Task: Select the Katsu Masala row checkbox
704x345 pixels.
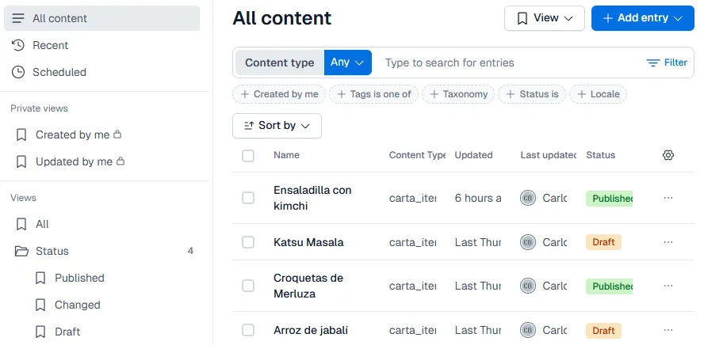Action: [248, 242]
